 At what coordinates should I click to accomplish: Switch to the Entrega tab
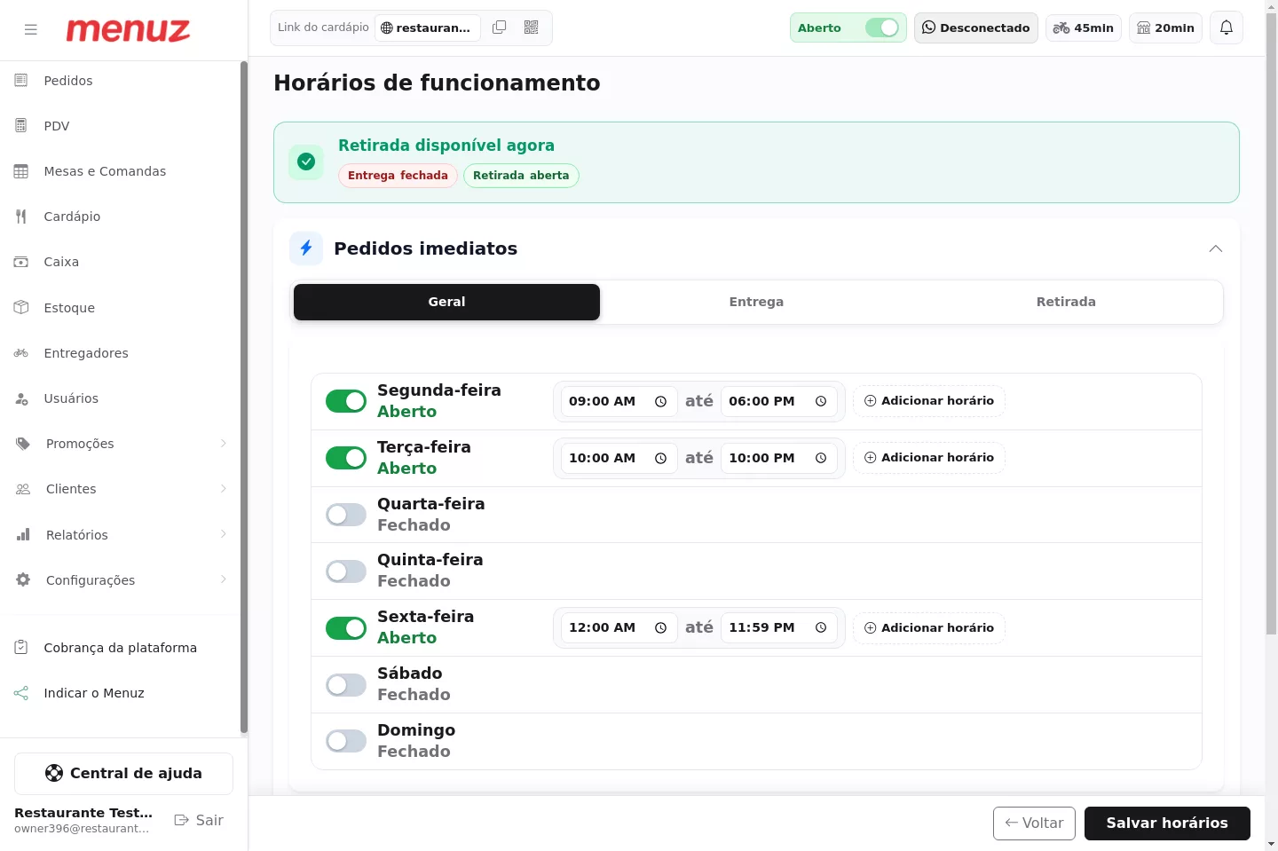756,302
